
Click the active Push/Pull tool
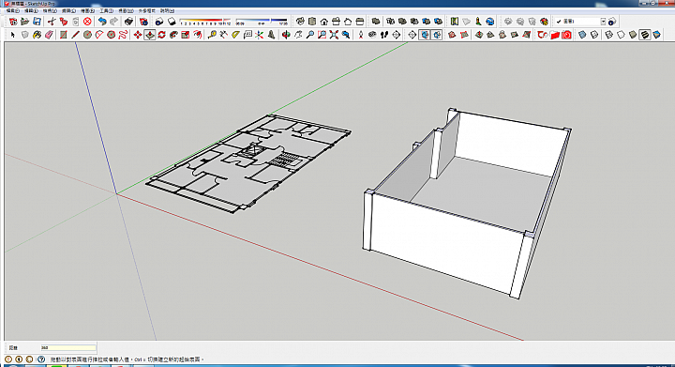tap(150, 35)
